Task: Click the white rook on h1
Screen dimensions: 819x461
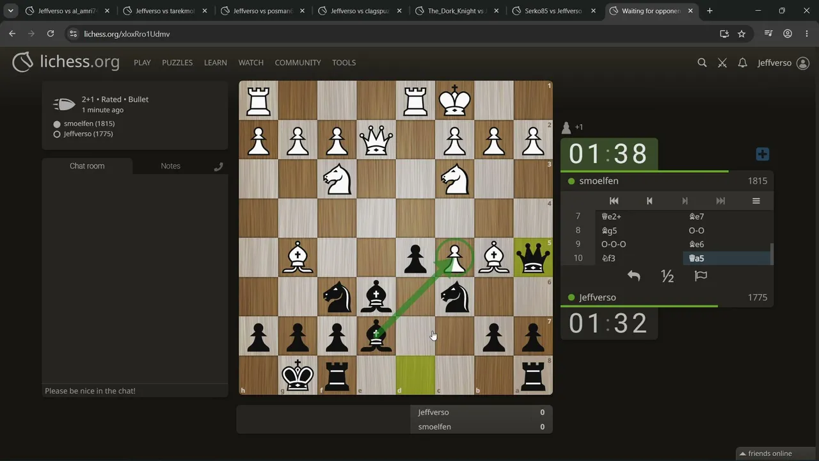Action: (258, 101)
